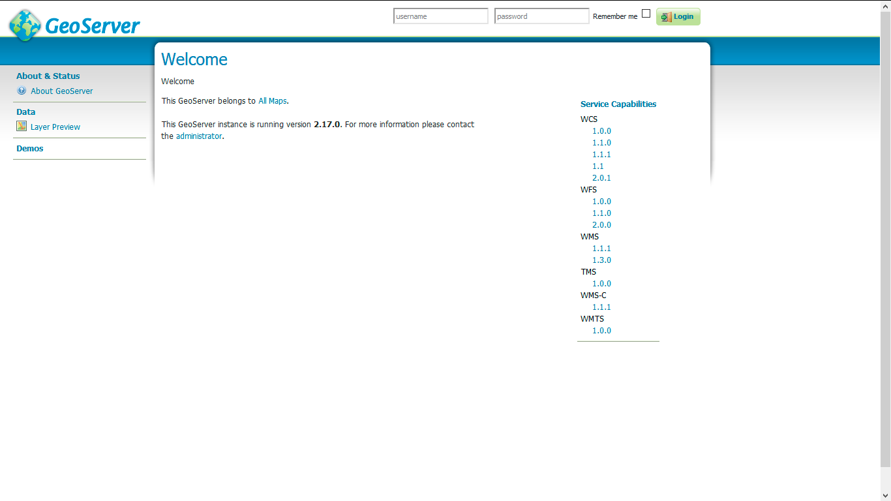
Task: Click the version number 2.17.0 text
Action: pyautogui.click(x=327, y=125)
